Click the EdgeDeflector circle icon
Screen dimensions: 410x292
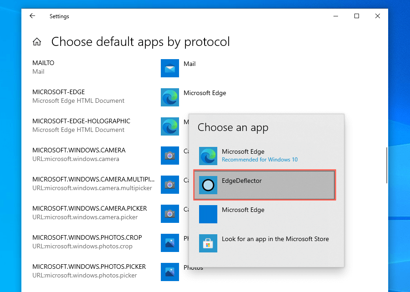[x=208, y=185]
